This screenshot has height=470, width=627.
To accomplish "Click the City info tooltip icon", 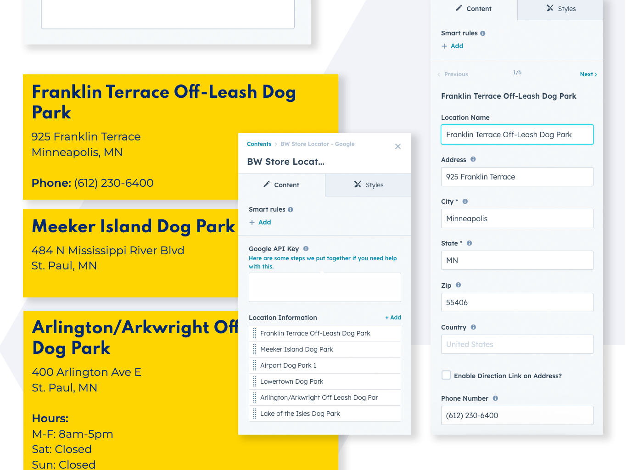I will click(465, 201).
